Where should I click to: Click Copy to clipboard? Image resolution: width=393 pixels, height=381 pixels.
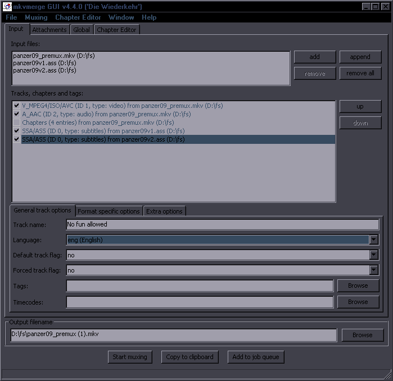pyautogui.click(x=189, y=357)
